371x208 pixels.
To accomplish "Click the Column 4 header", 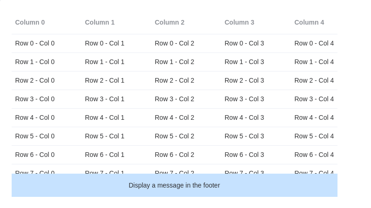I will tap(309, 22).
